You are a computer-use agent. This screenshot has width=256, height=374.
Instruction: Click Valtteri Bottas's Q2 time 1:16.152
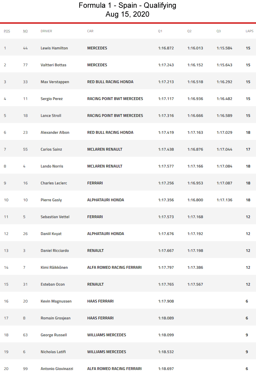(x=195, y=65)
